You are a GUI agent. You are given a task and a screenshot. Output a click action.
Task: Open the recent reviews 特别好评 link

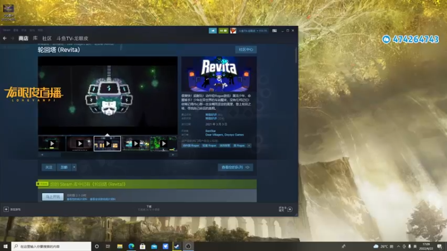point(211,115)
